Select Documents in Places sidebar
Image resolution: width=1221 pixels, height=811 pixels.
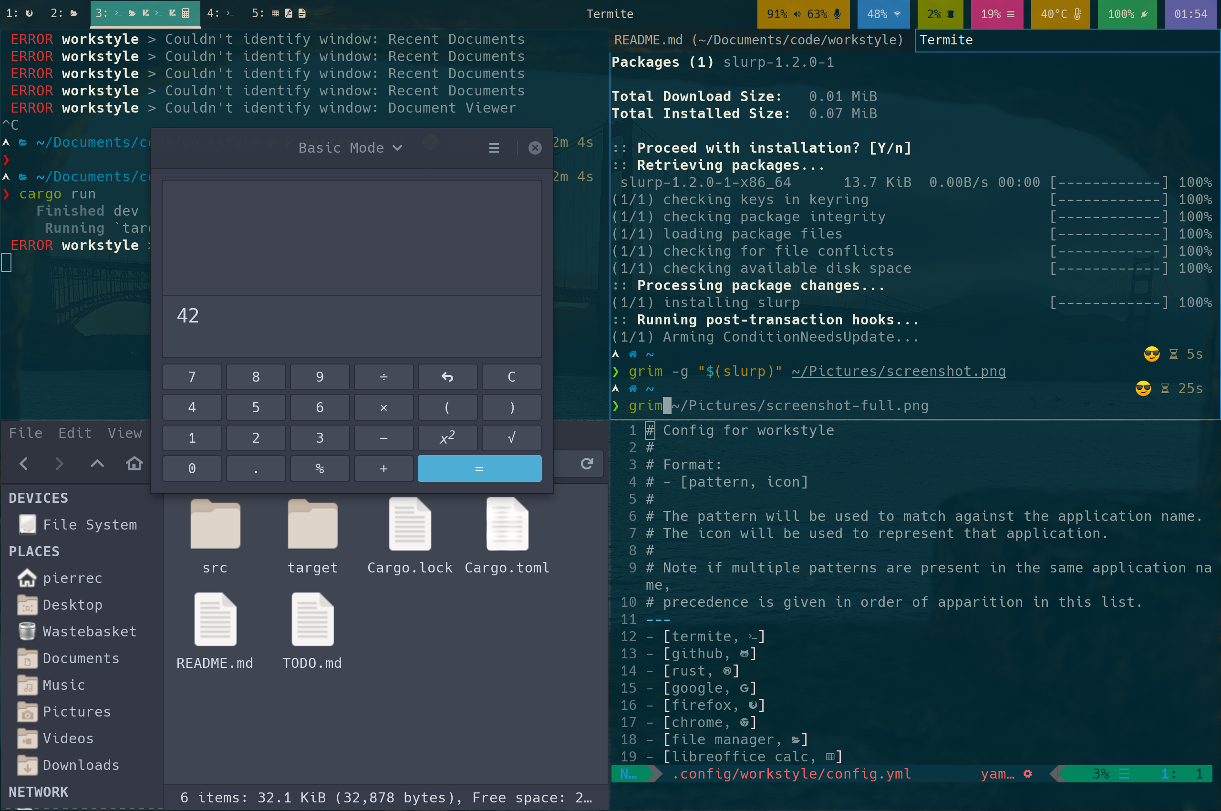[69, 658]
